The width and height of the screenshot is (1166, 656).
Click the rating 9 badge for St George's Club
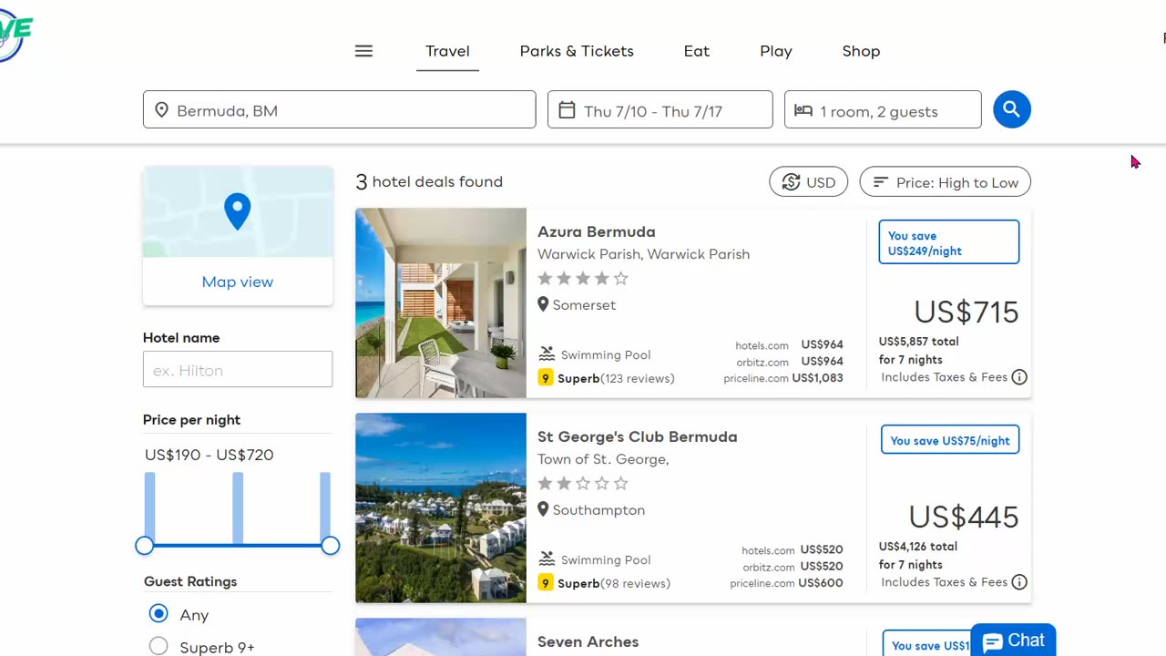pos(546,583)
